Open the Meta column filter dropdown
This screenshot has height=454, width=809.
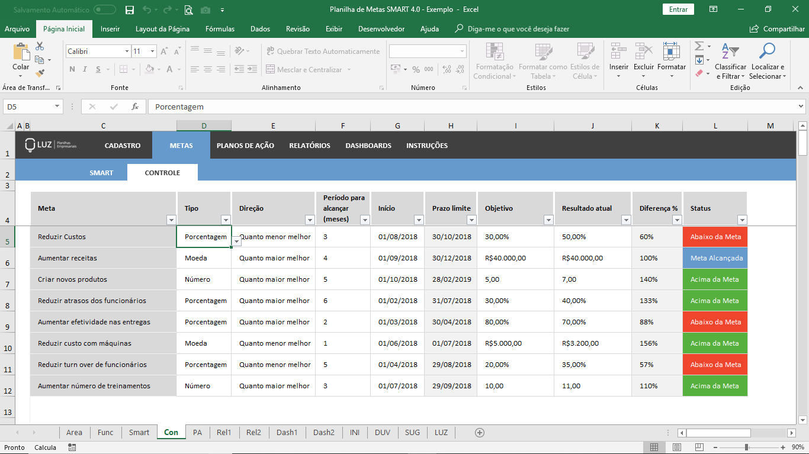click(171, 220)
